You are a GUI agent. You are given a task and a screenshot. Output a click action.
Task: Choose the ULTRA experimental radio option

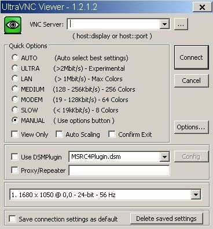pos(15,68)
